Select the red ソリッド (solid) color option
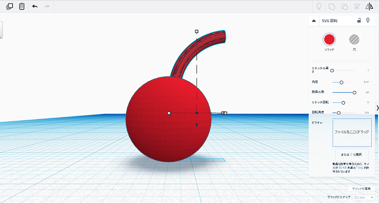 (x=329, y=40)
